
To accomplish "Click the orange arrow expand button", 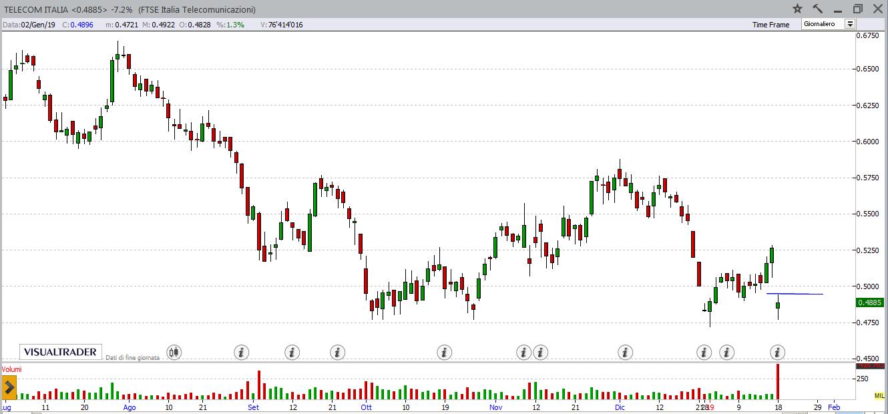I will 9,387.
